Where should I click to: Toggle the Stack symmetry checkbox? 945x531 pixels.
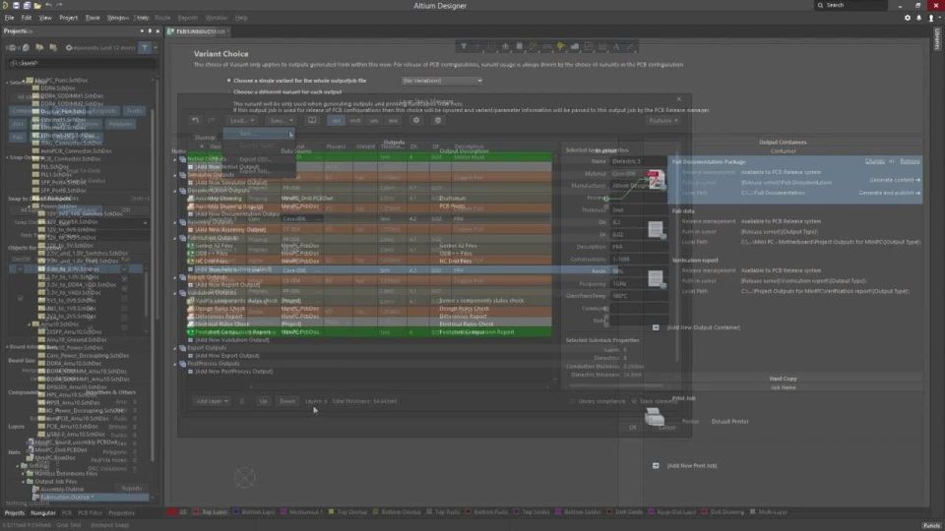click(634, 401)
